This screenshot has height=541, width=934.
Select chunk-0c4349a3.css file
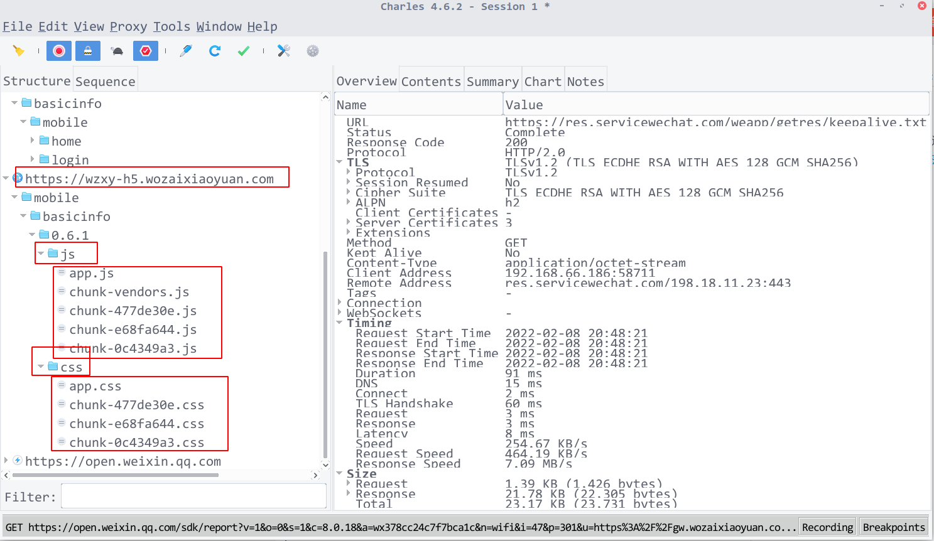point(136,442)
